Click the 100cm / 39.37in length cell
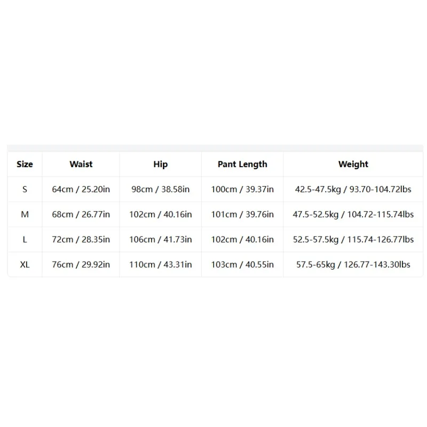Screen dimensions: 427x427 click(x=242, y=189)
